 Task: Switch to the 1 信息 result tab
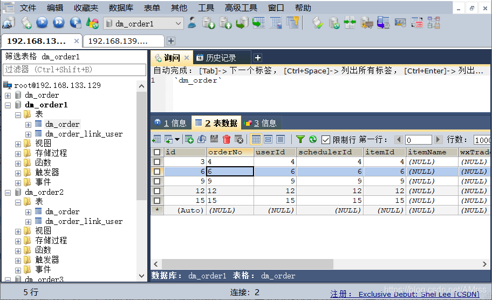172,123
